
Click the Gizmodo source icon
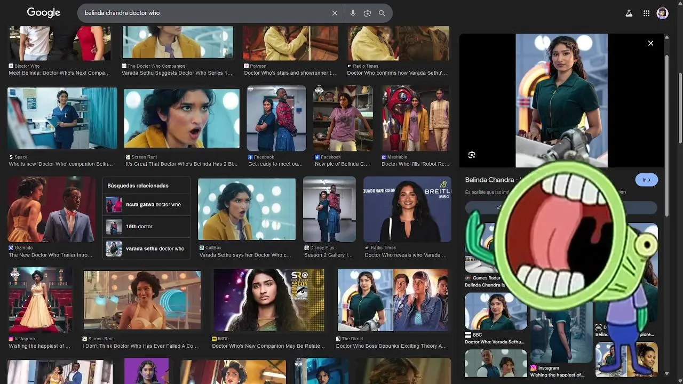click(11, 248)
